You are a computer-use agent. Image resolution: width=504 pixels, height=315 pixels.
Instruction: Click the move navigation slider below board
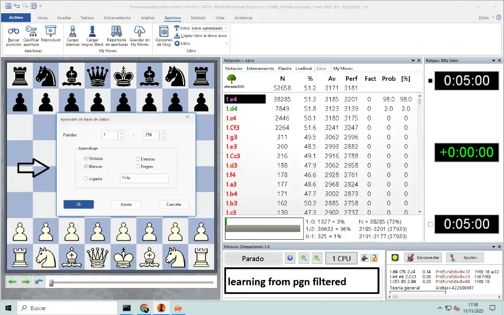[x=132, y=283]
